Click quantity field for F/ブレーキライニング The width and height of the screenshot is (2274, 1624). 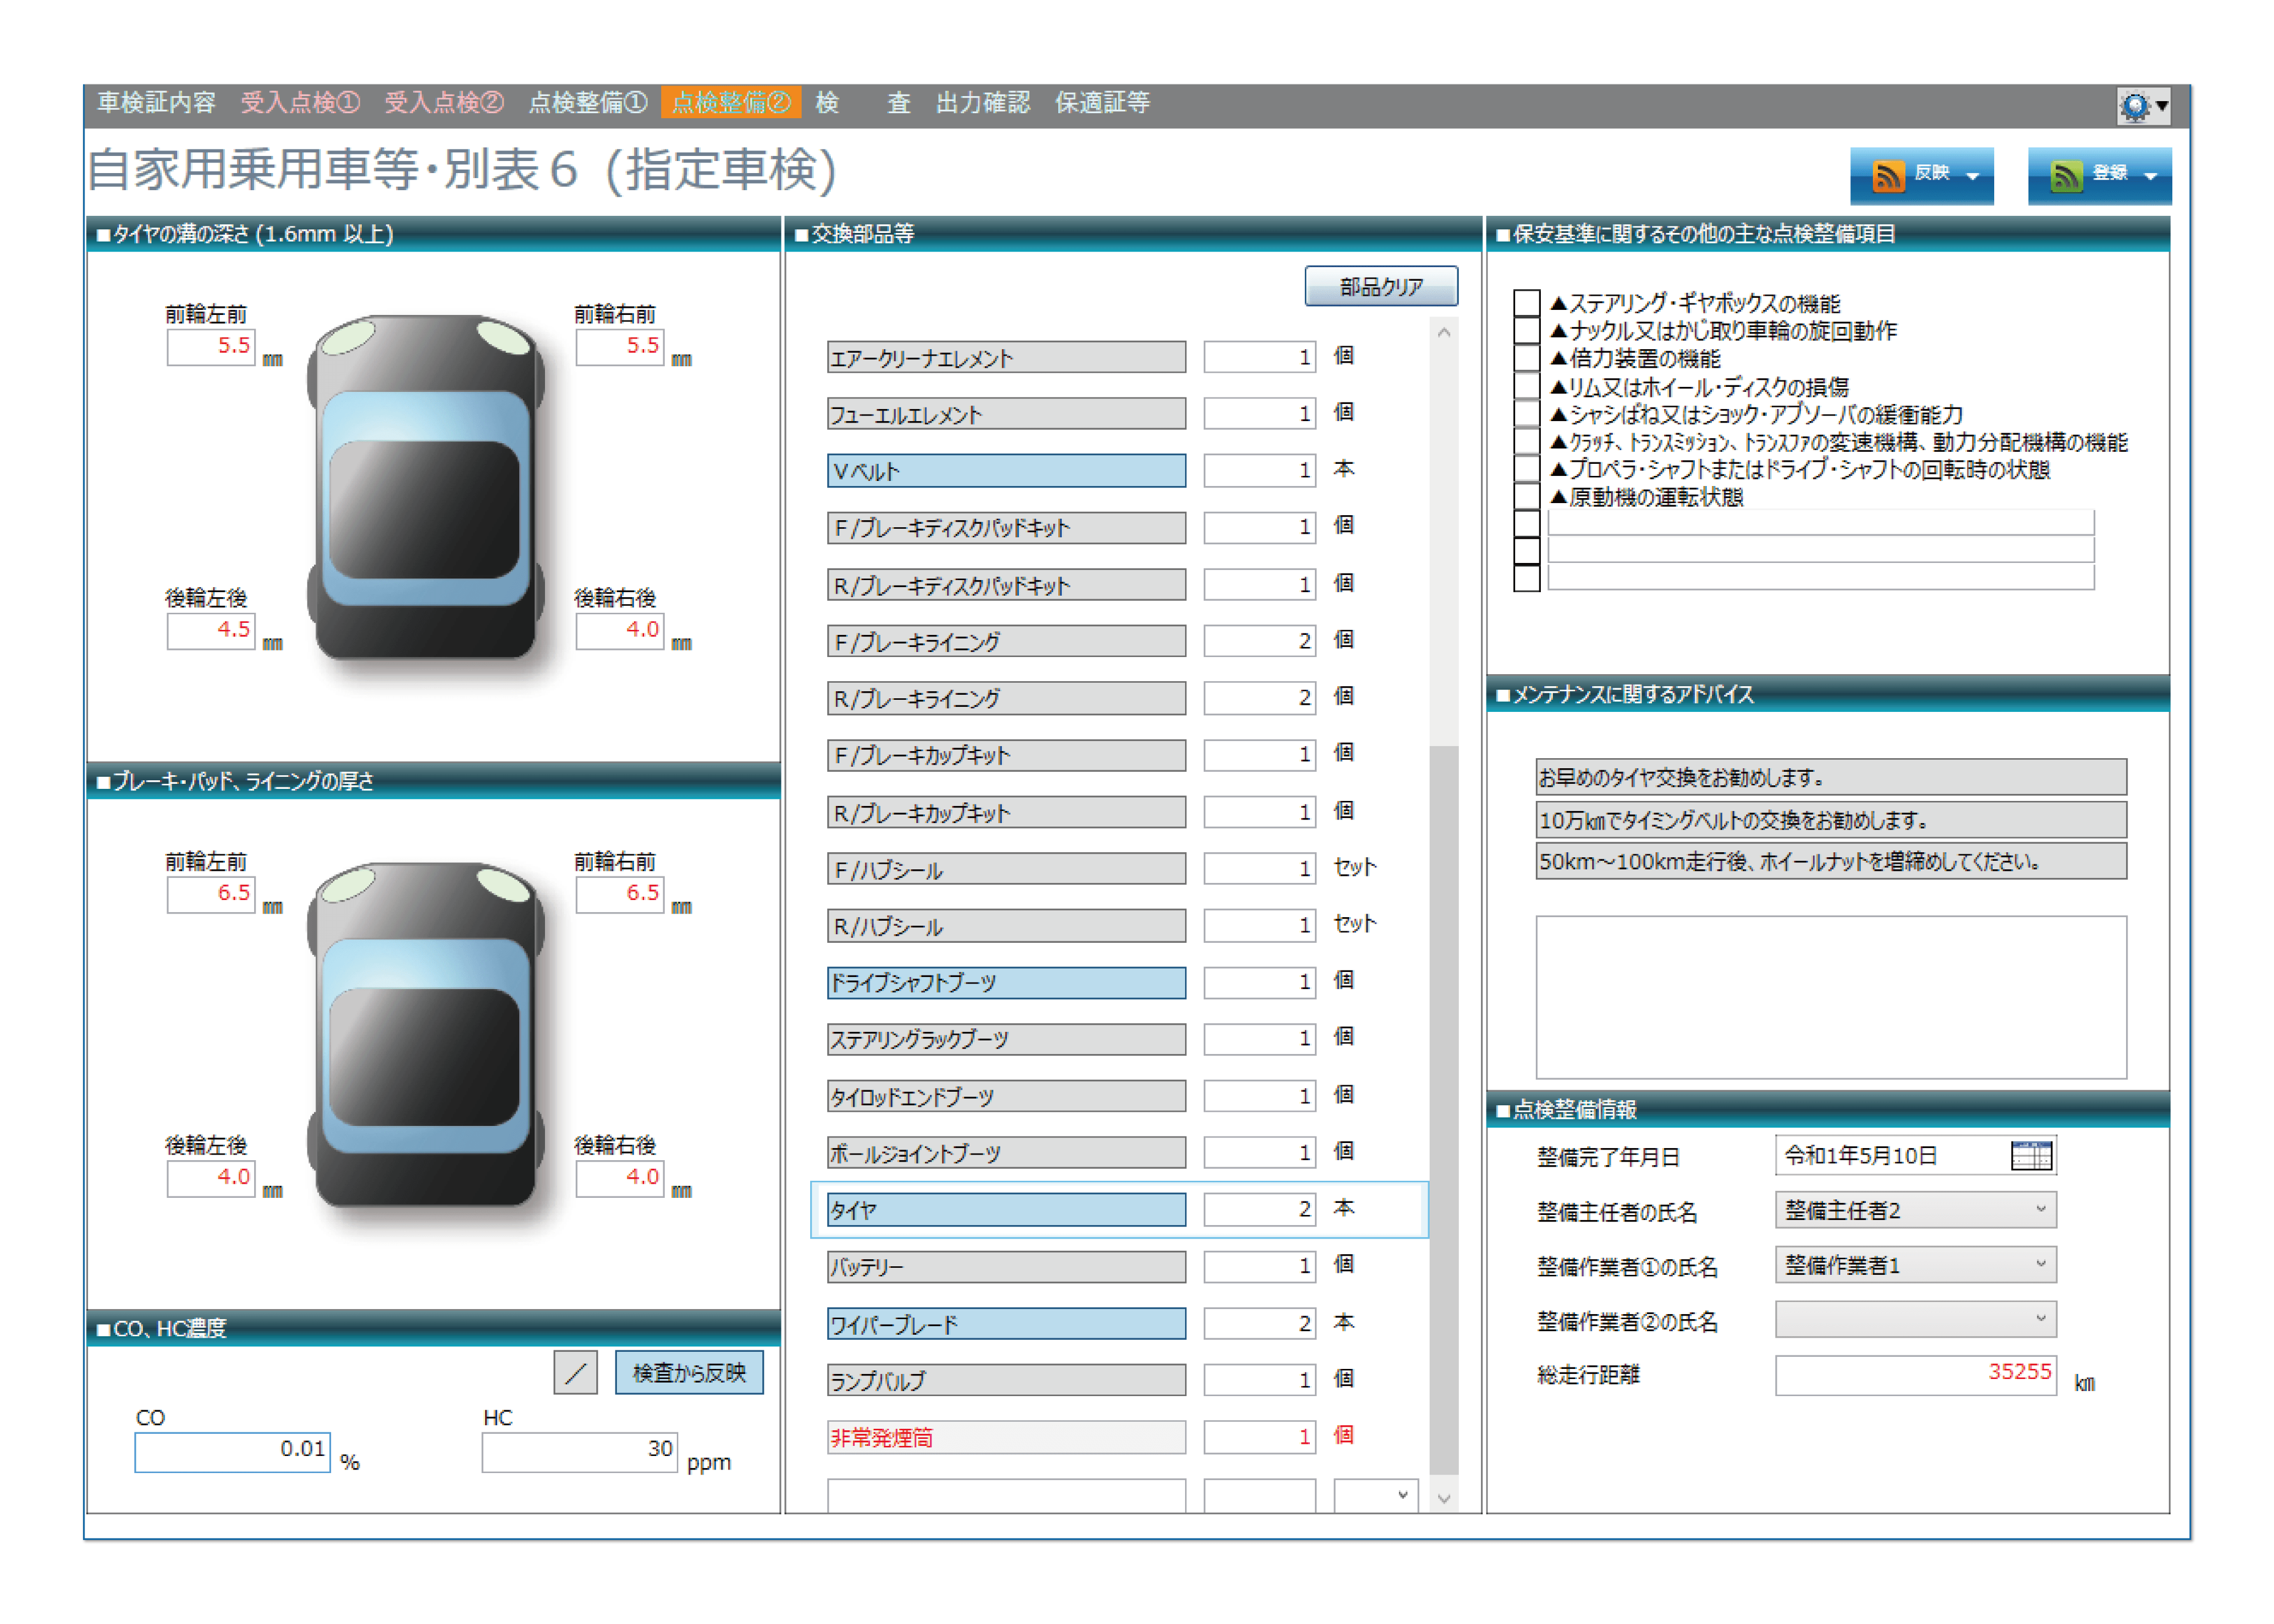pyautogui.click(x=1259, y=641)
